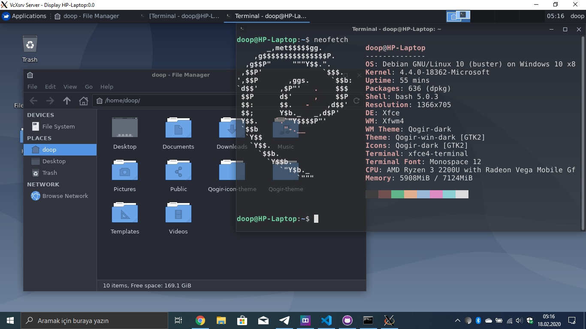Image resolution: width=586 pixels, height=329 pixels.
Task: Click the home icon in File Manager toolbar
Action: point(84,101)
